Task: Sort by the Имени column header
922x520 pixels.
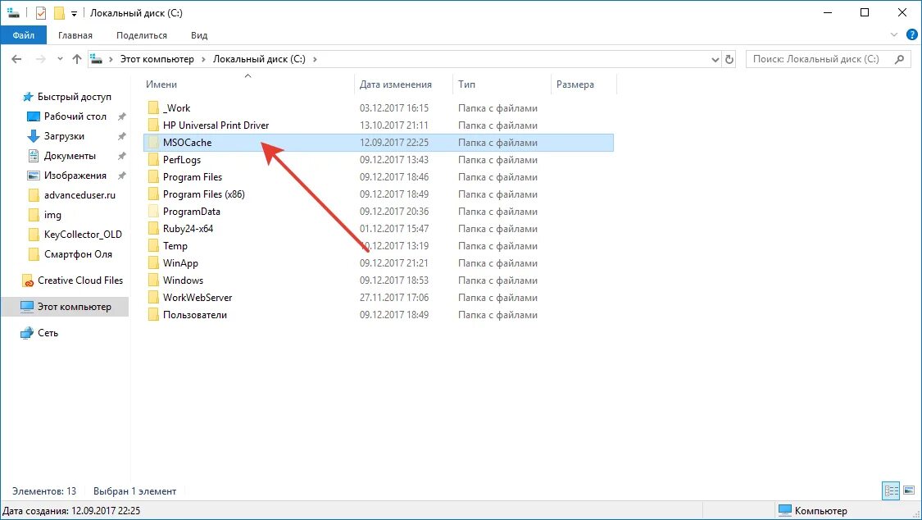Action: click(248, 84)
